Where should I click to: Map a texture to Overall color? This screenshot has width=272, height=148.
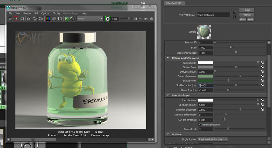point(262,63)
